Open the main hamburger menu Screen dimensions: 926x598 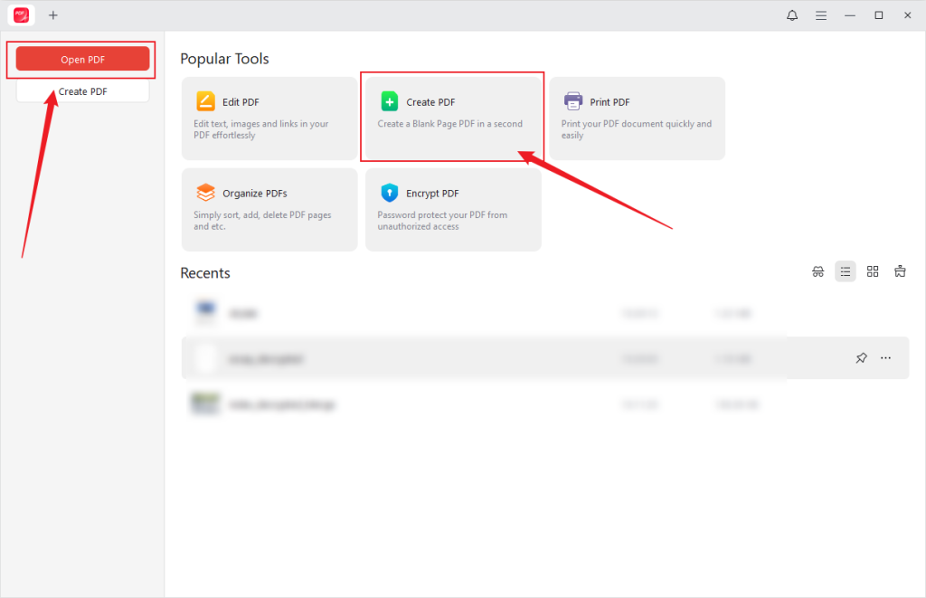[x=821, y=15]
